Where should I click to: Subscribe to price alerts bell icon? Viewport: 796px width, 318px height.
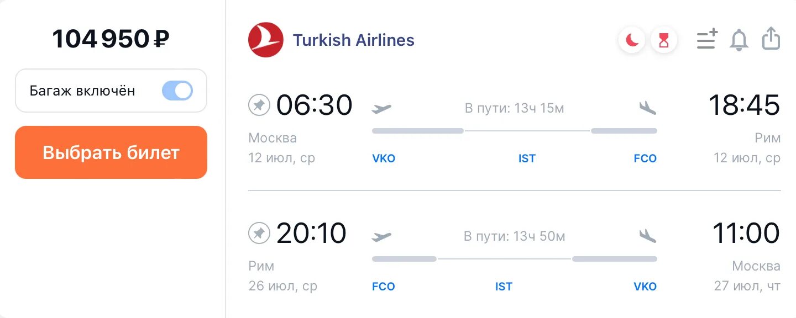click(739, 40)
